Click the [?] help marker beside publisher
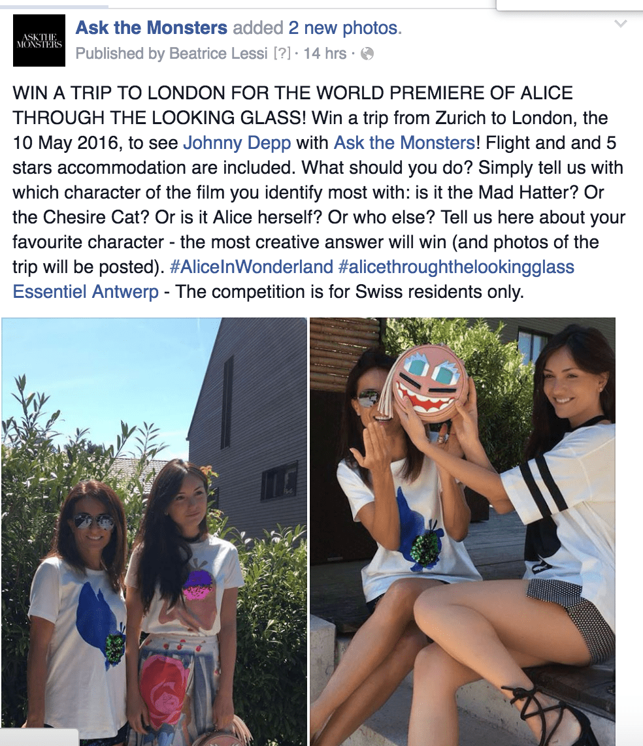This screenshot has width=643, height=746. tap(282, 54)
